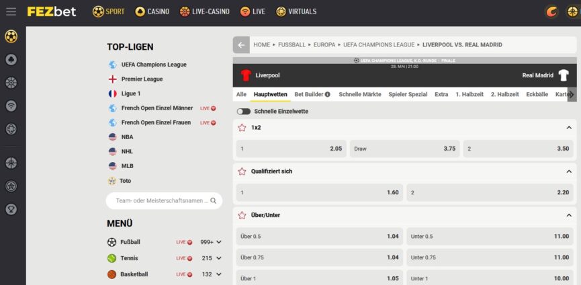Go back with the arrow button

[x=241, y=45]
